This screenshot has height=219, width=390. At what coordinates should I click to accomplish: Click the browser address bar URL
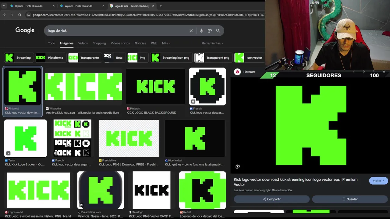[x=149, y=15]
